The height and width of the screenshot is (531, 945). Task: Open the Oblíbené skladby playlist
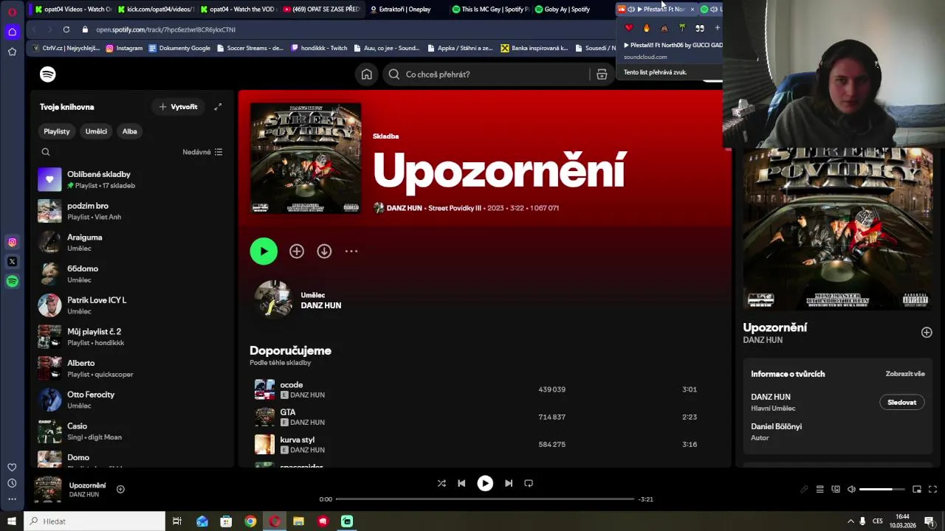click(131, 179)
